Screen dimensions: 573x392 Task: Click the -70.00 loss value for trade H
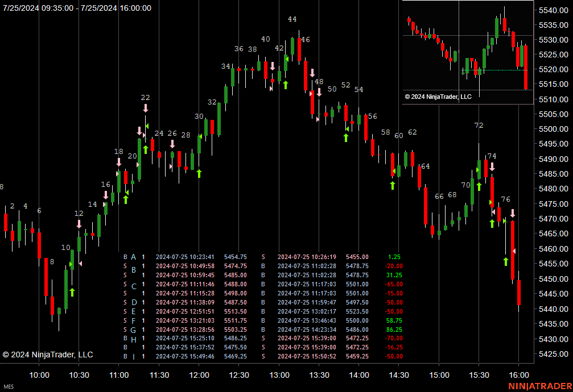[x=393, y=339]
